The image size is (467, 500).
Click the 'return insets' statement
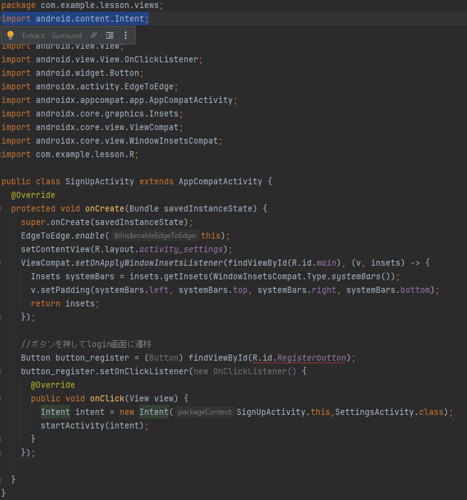point(65,303)
